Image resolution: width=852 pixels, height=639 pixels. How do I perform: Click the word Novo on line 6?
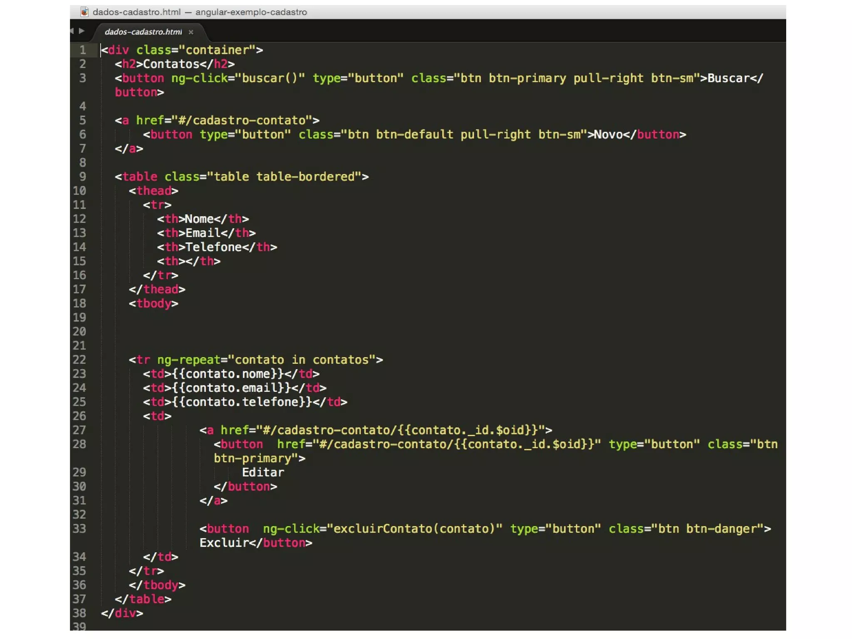click(608, 134)
